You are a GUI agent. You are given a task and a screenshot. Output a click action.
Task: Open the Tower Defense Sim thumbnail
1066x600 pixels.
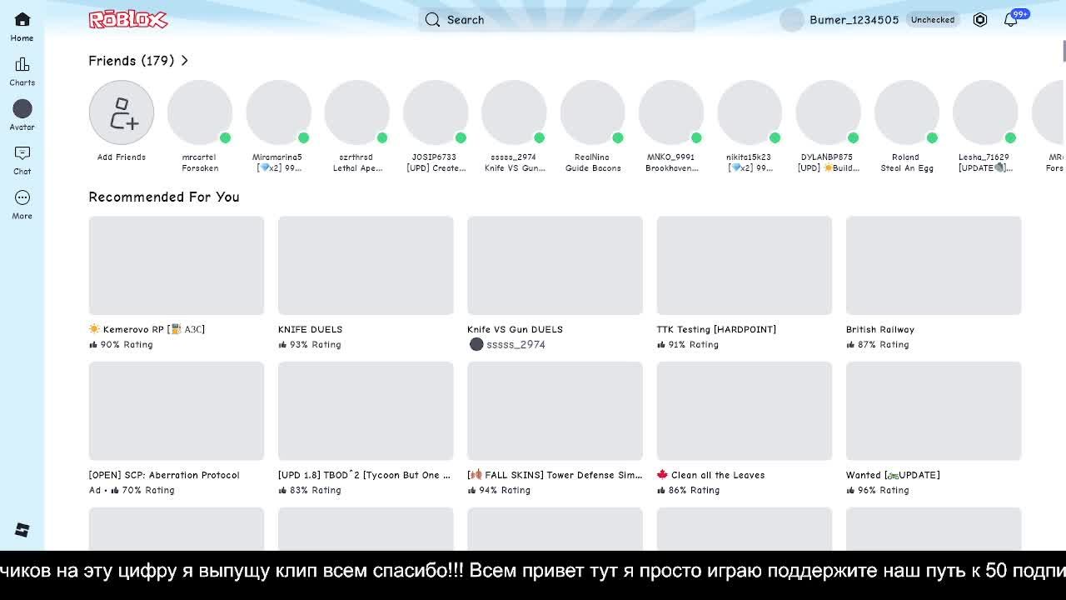point(555,411)
